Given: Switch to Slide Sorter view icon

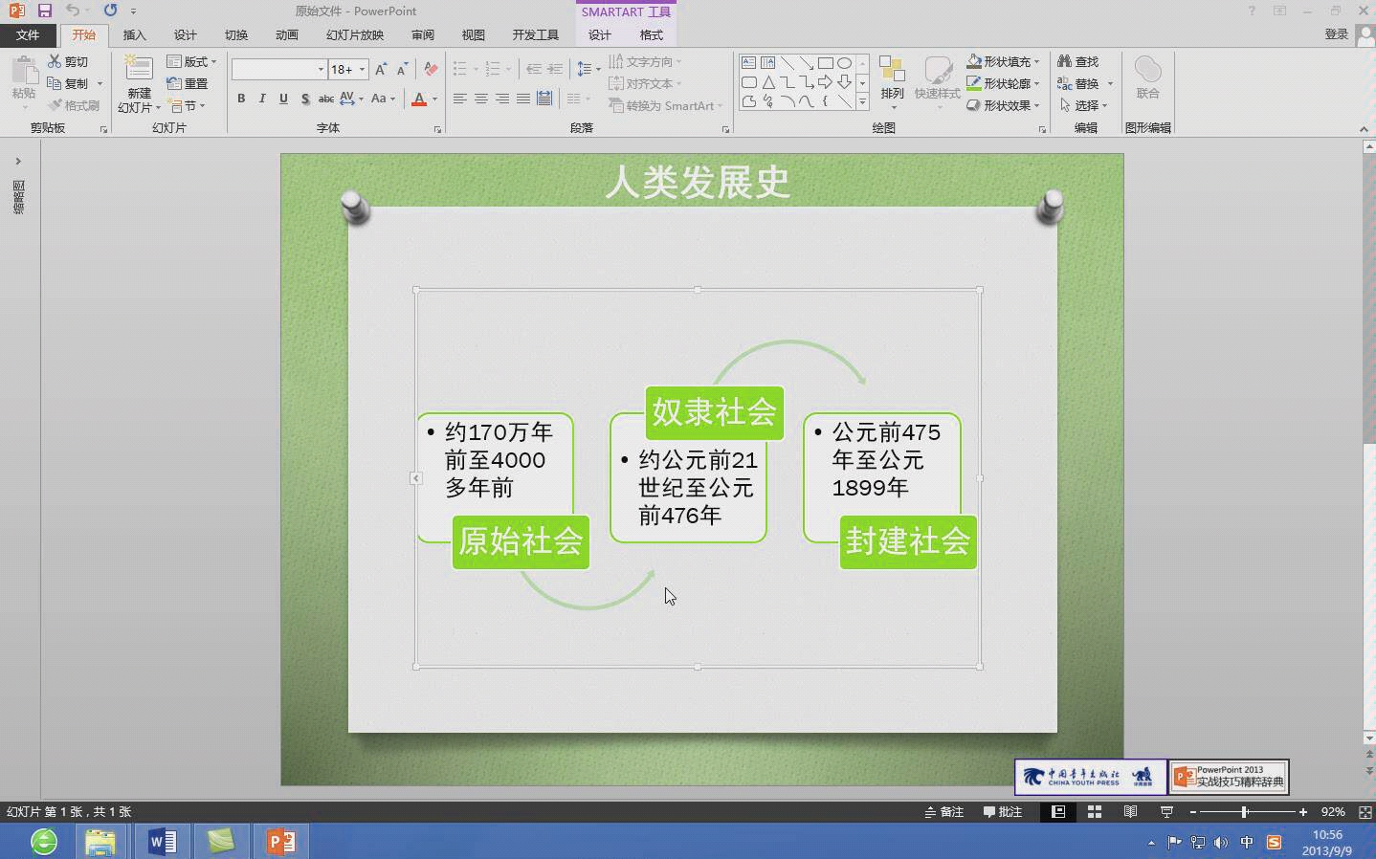Looking at the screenshot, I should (1095, 811).
